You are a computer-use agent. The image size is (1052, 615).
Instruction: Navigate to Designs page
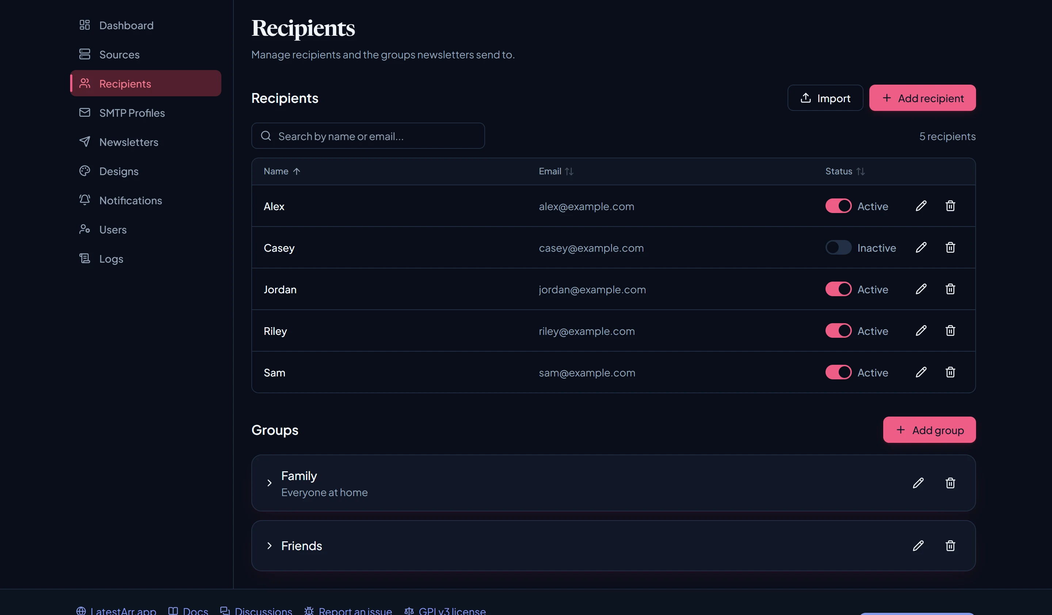pos(146,171)
